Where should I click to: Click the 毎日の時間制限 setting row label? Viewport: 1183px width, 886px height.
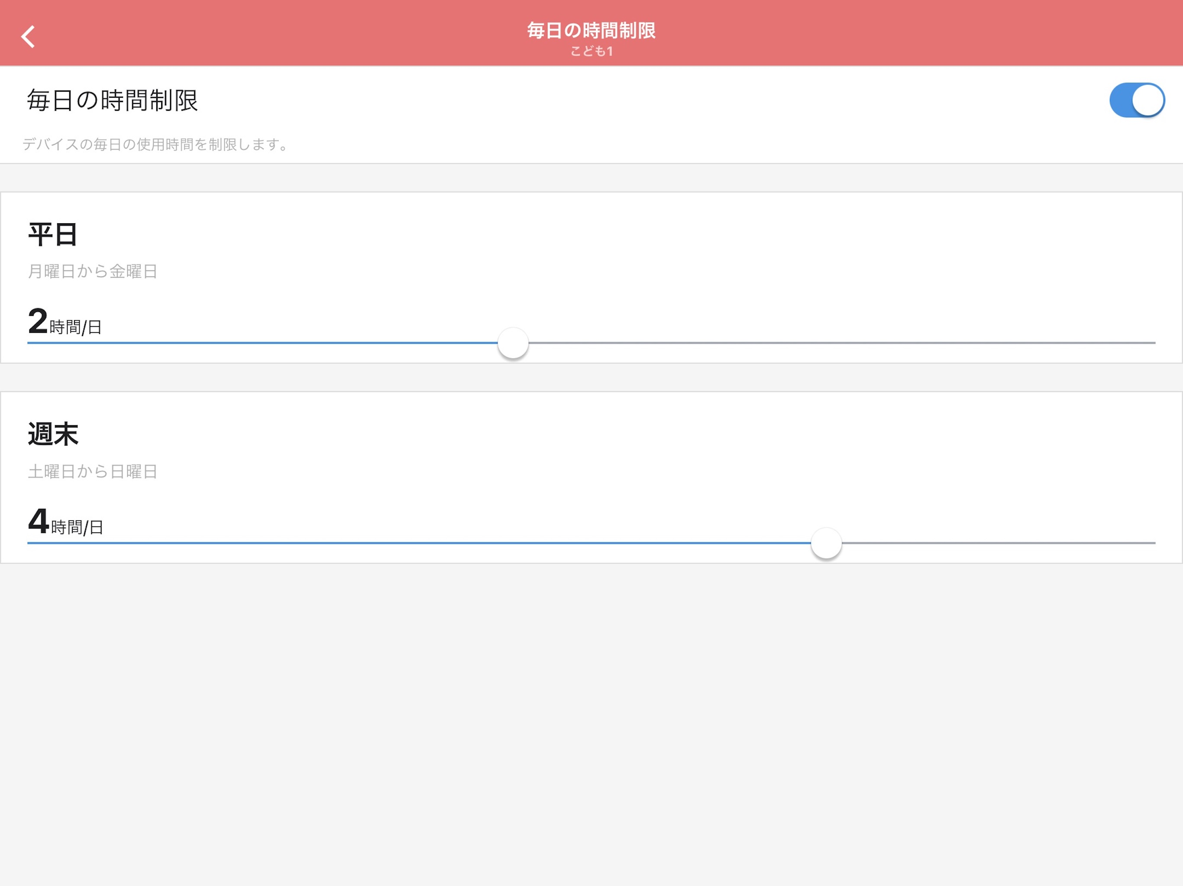(112, 100)
